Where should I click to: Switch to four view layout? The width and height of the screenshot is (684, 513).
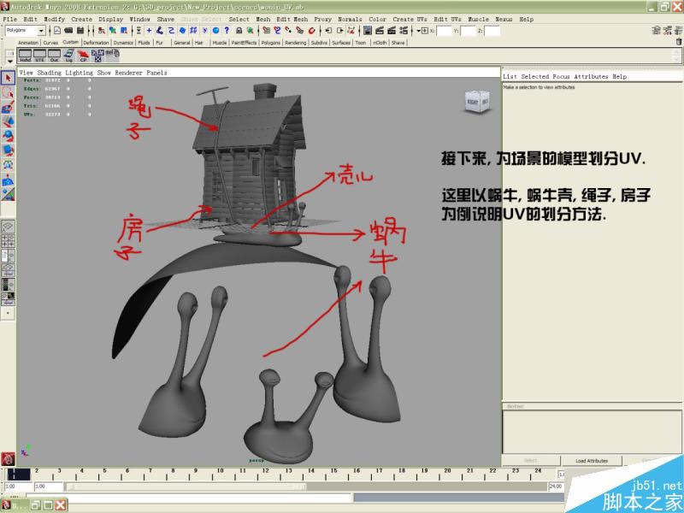click(x=8, y=241)
